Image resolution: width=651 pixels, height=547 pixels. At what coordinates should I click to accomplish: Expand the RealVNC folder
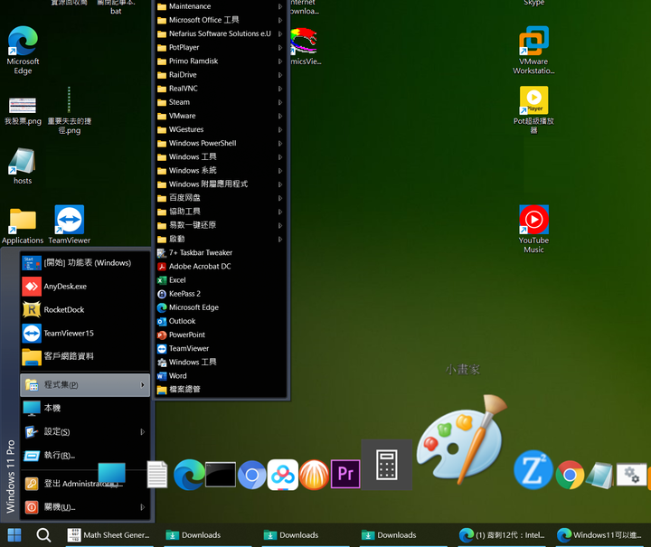220,89
